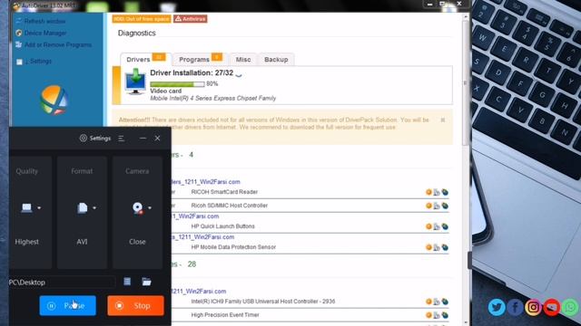
Task: Switch to the Drivers tab
Action: pyautogui.click(x=145, y=59)
